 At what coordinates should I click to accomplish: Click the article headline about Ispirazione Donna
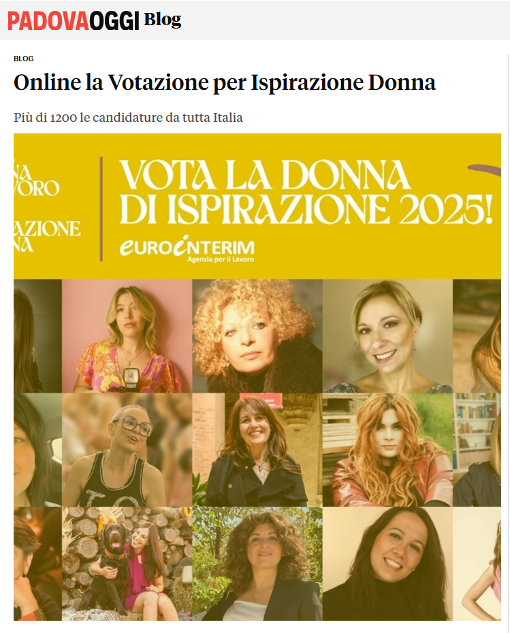225,83
